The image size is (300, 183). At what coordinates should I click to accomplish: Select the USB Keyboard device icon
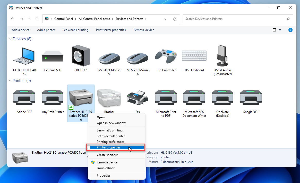click(x=194, y=56)
